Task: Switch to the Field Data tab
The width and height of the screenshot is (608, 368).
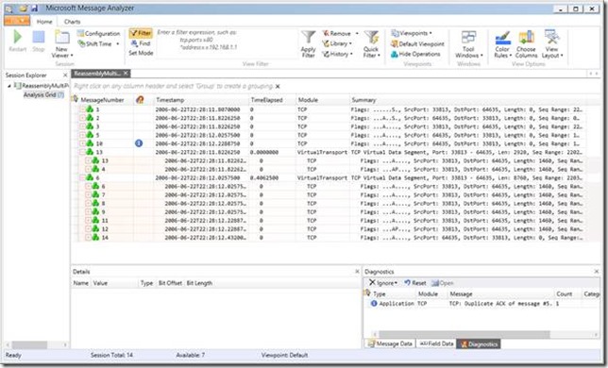Action: [x=436, y=343]
